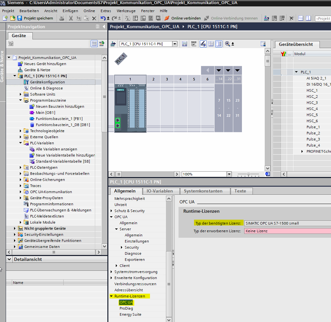331x322 pixels.
Task: Start runtime with the RT icon
Action: tap(158, 18)
